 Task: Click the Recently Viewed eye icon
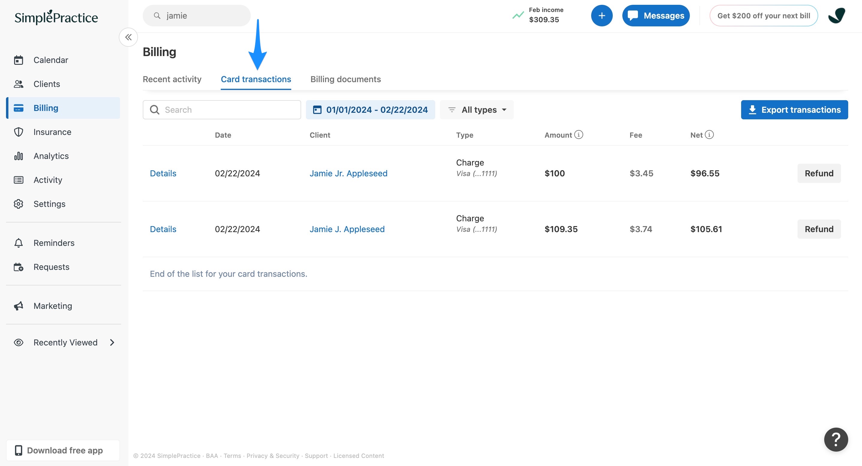[18, 342]
